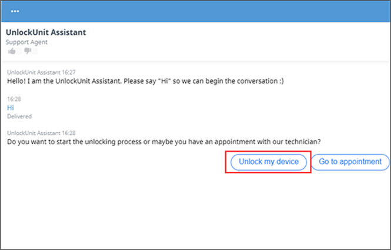The height and width of the screenshot is (250, 391).
Task: Click the 16:28 timestamp above "Hi"
Action: click(13, 100)
